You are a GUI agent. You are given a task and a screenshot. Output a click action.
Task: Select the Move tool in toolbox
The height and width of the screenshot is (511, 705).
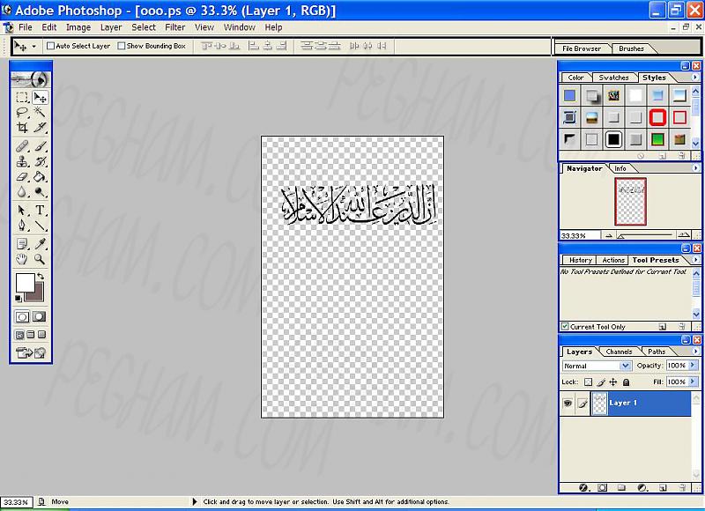pos(40,97)
